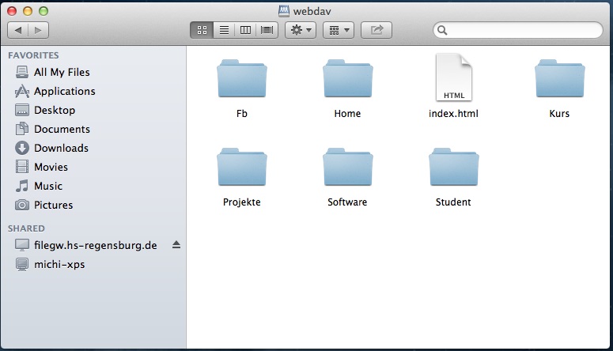Open the gear Action menu

point(301,30)
